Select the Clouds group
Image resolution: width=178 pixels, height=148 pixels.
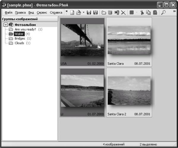click(19, 43)
